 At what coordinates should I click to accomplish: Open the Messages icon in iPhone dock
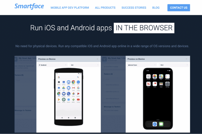(161, 124)
